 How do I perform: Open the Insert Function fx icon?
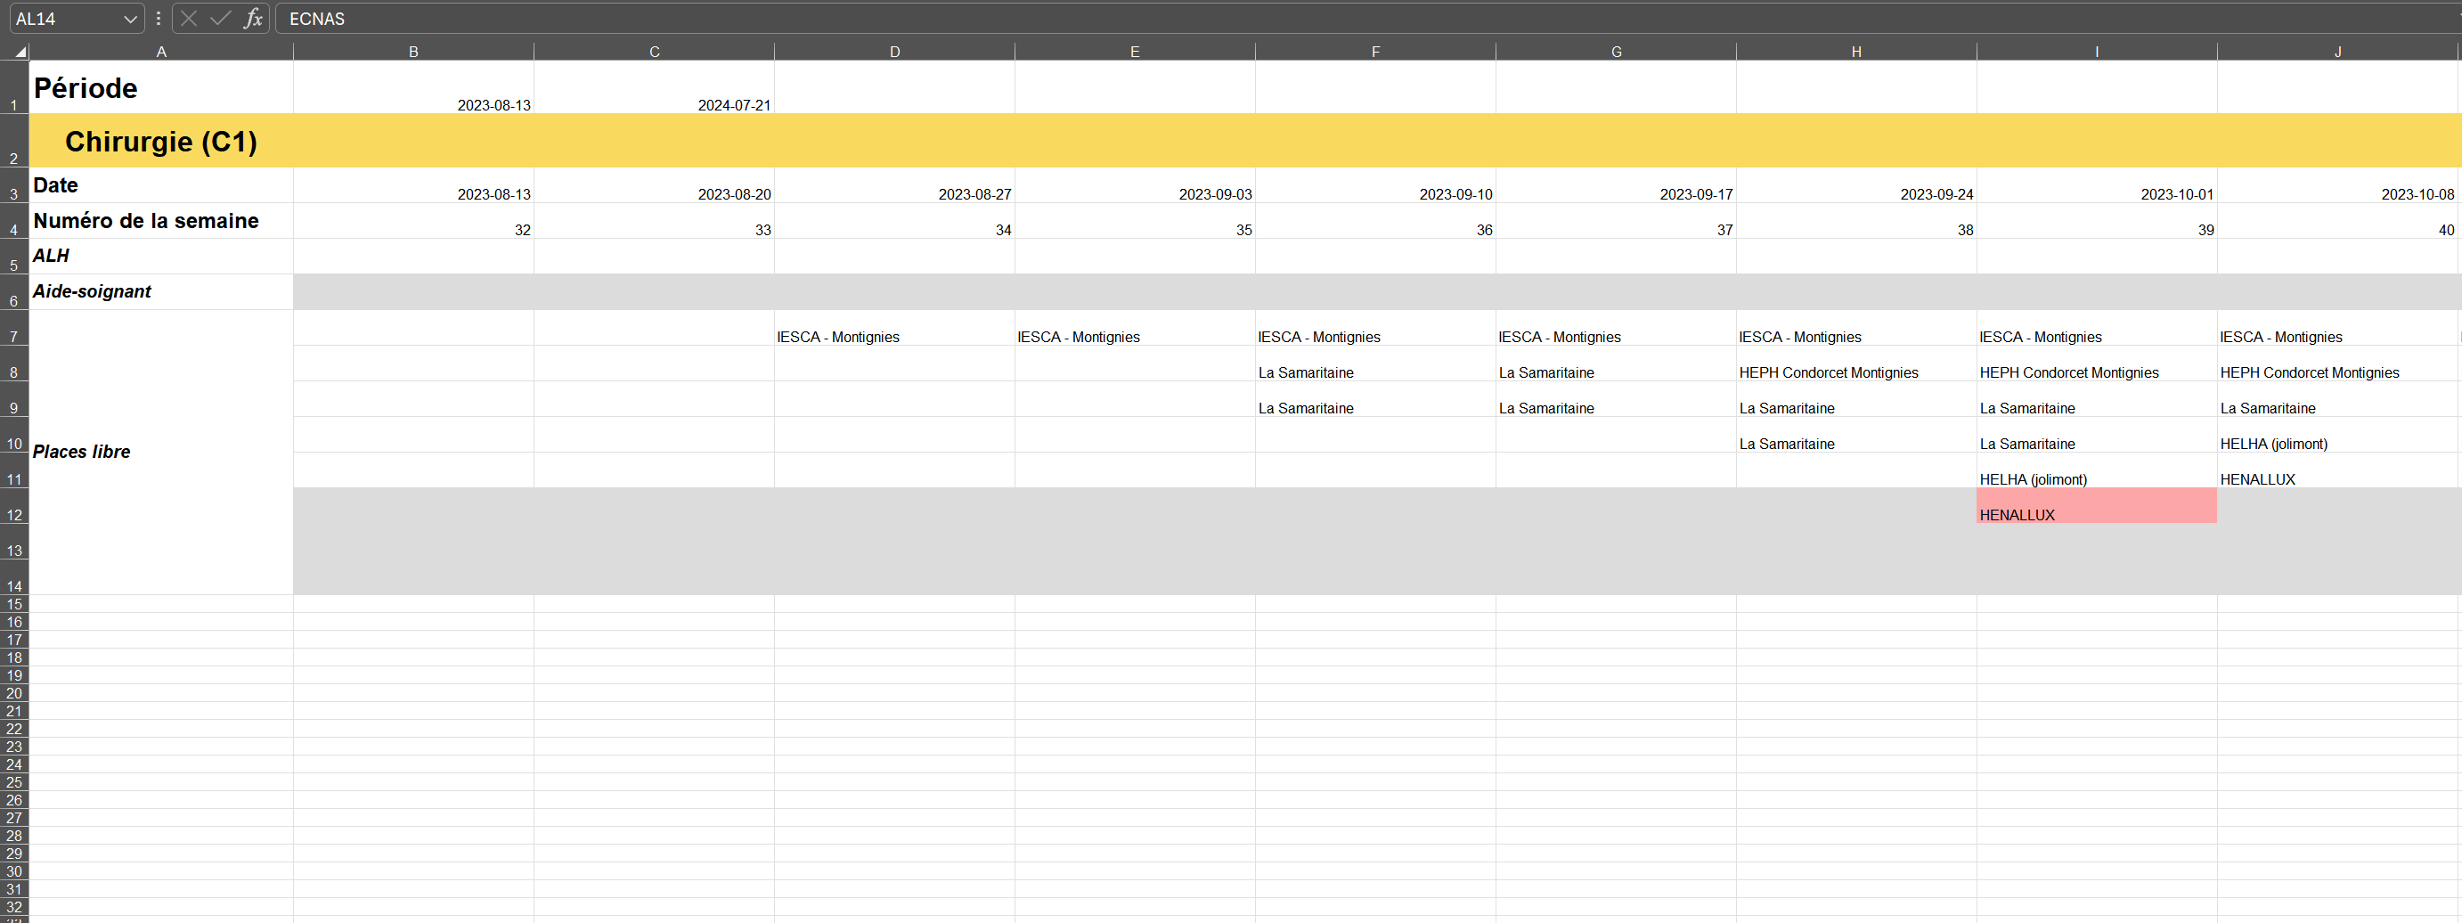coord(253,18)
